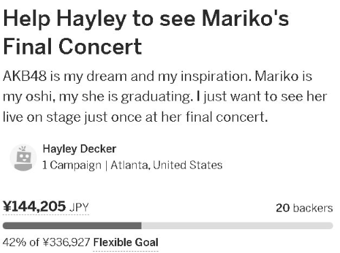Click the '1 Campaign' text under owner name

pos(72,165)
